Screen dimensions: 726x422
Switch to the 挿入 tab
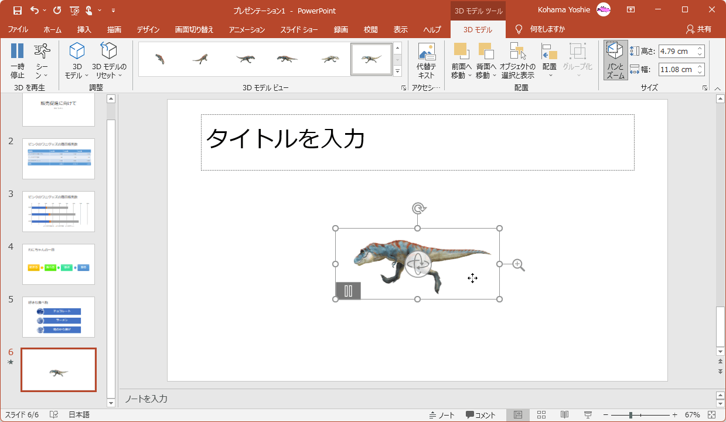click(84, 29)
